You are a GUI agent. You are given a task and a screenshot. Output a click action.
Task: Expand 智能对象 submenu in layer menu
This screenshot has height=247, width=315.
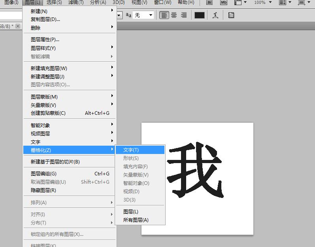coord(70,125)
